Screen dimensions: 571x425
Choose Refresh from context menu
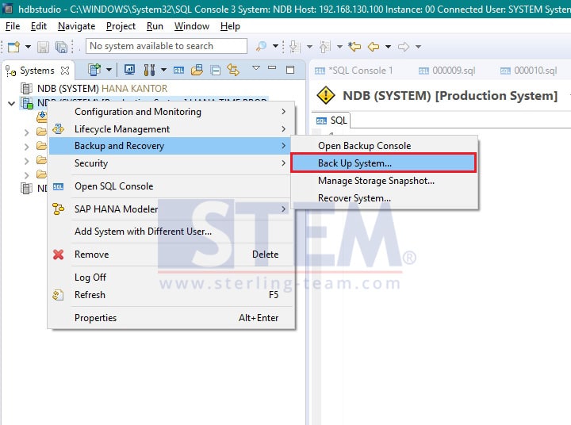coord(171,295)
